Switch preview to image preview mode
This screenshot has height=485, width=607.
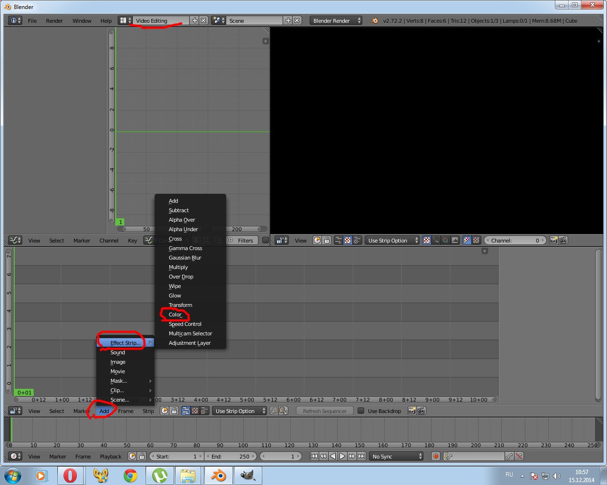pos(348,240)
